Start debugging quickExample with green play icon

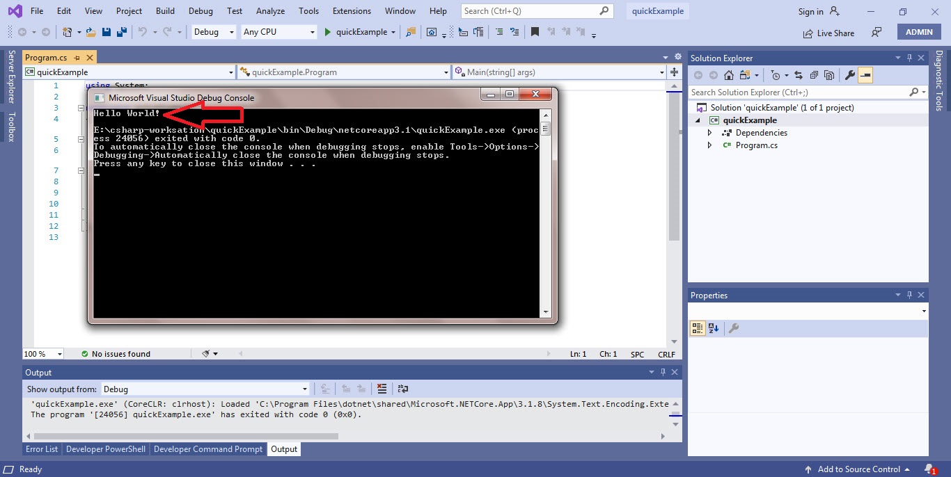point(329,32)
